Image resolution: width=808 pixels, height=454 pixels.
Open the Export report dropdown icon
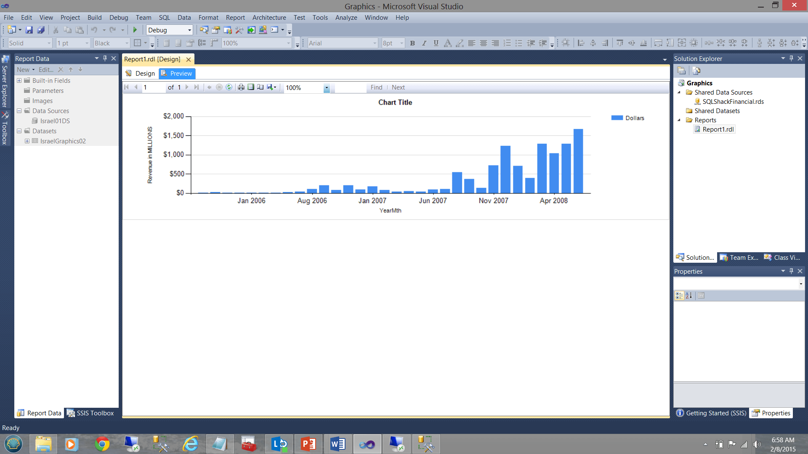(271, 87)
